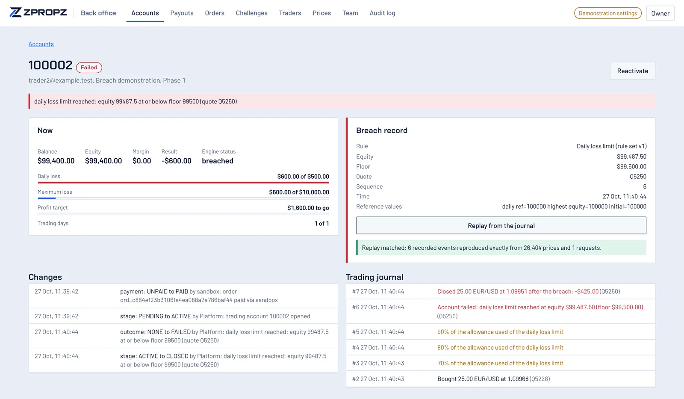Viewport: 684px width, 399px height.
Task: Click journal entry '90% of the allowance used'
Action: click(x=501, y=332)
